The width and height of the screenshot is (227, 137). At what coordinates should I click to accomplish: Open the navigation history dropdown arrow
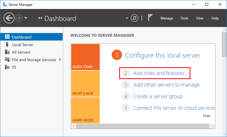pyautogui.click(x=26, y=18)
